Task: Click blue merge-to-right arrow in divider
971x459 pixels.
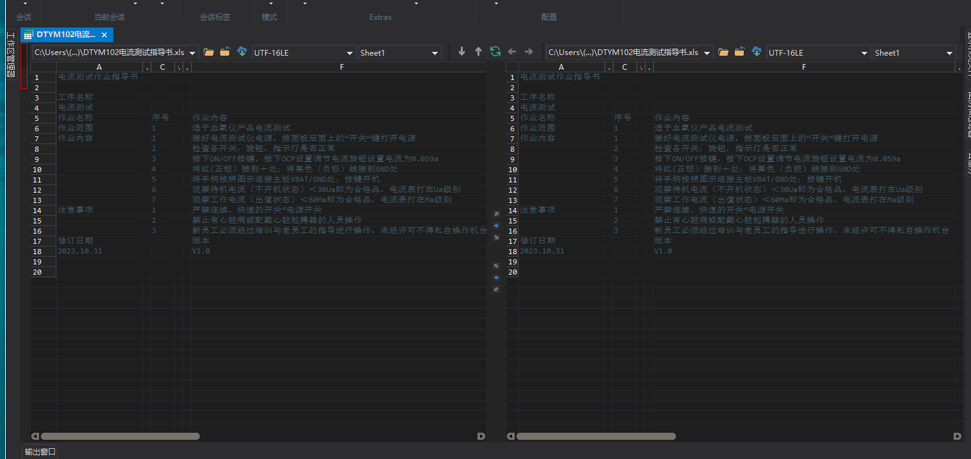Action: (496, 225)
